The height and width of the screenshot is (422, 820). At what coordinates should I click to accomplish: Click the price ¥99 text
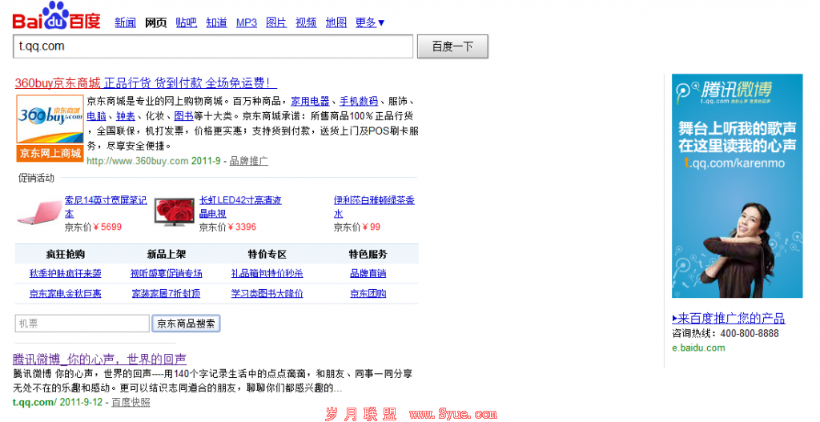(372, 227)
